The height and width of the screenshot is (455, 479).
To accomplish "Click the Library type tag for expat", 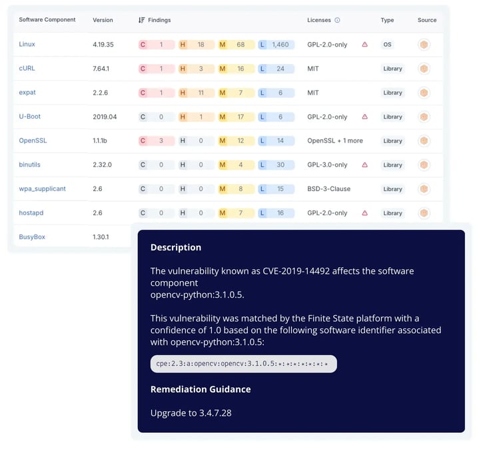I will 392,93.
